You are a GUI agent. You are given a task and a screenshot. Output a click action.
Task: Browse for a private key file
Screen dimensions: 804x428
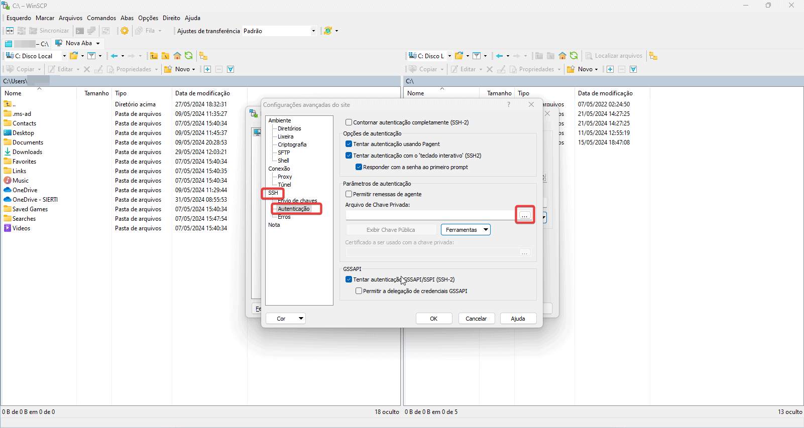coord(524,215)
